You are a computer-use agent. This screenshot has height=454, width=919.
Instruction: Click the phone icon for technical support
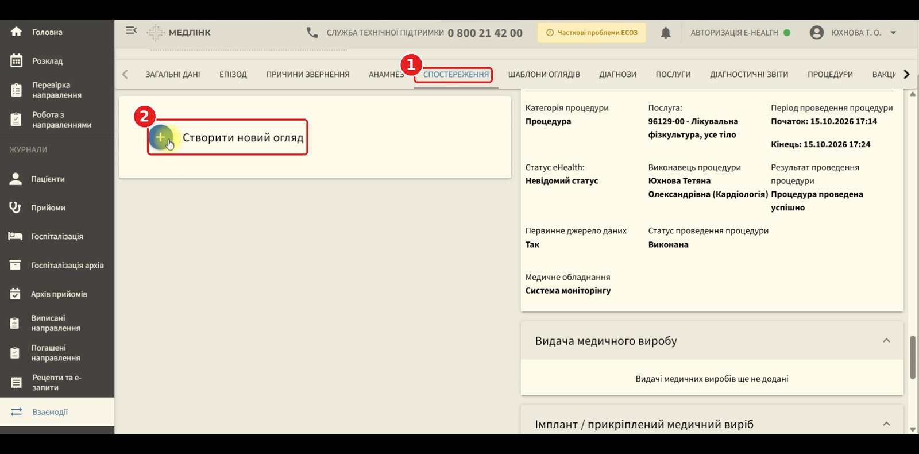pyautogui.click(x=312, y=33)
